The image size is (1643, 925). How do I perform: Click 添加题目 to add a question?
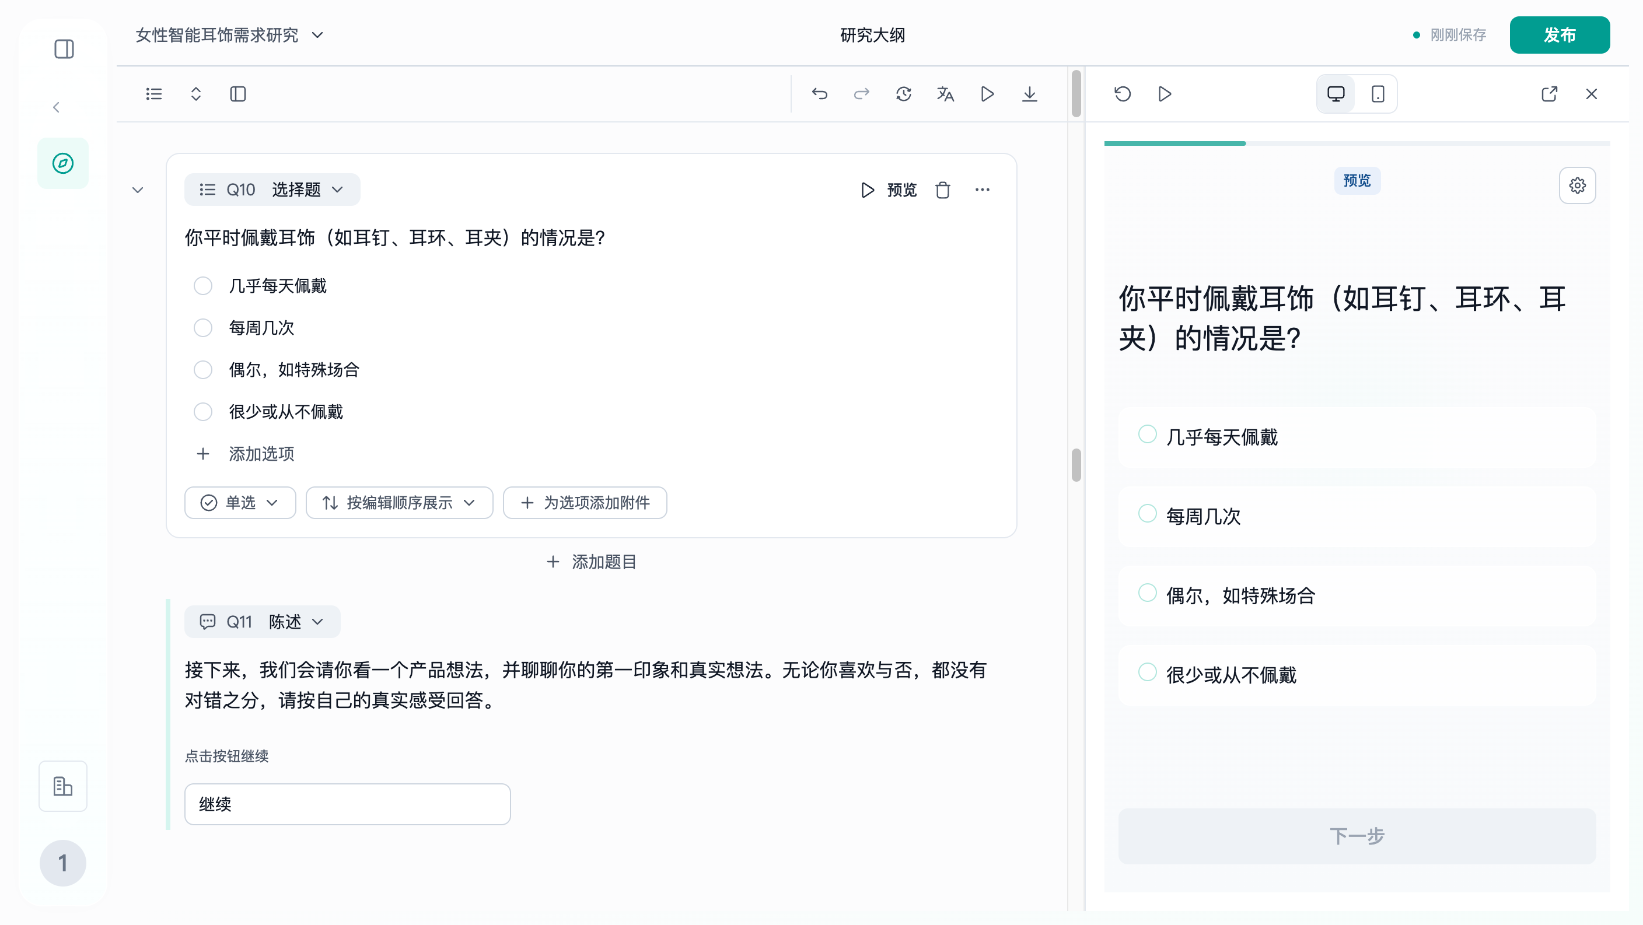pyautogui.click(x=591, y=562)
